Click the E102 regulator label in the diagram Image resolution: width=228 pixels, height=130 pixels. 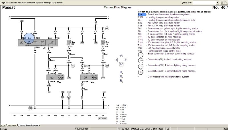click(50, 38)
